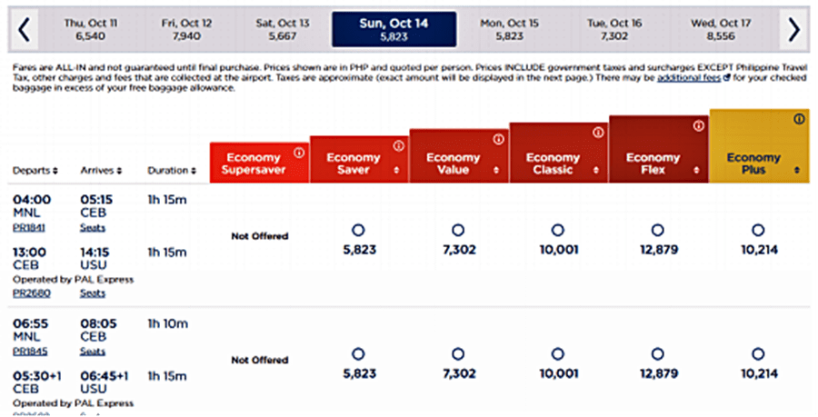Screen dimensions: 818x417
Task: Sort flights by Departs column
Action: [x=35, y=170]
